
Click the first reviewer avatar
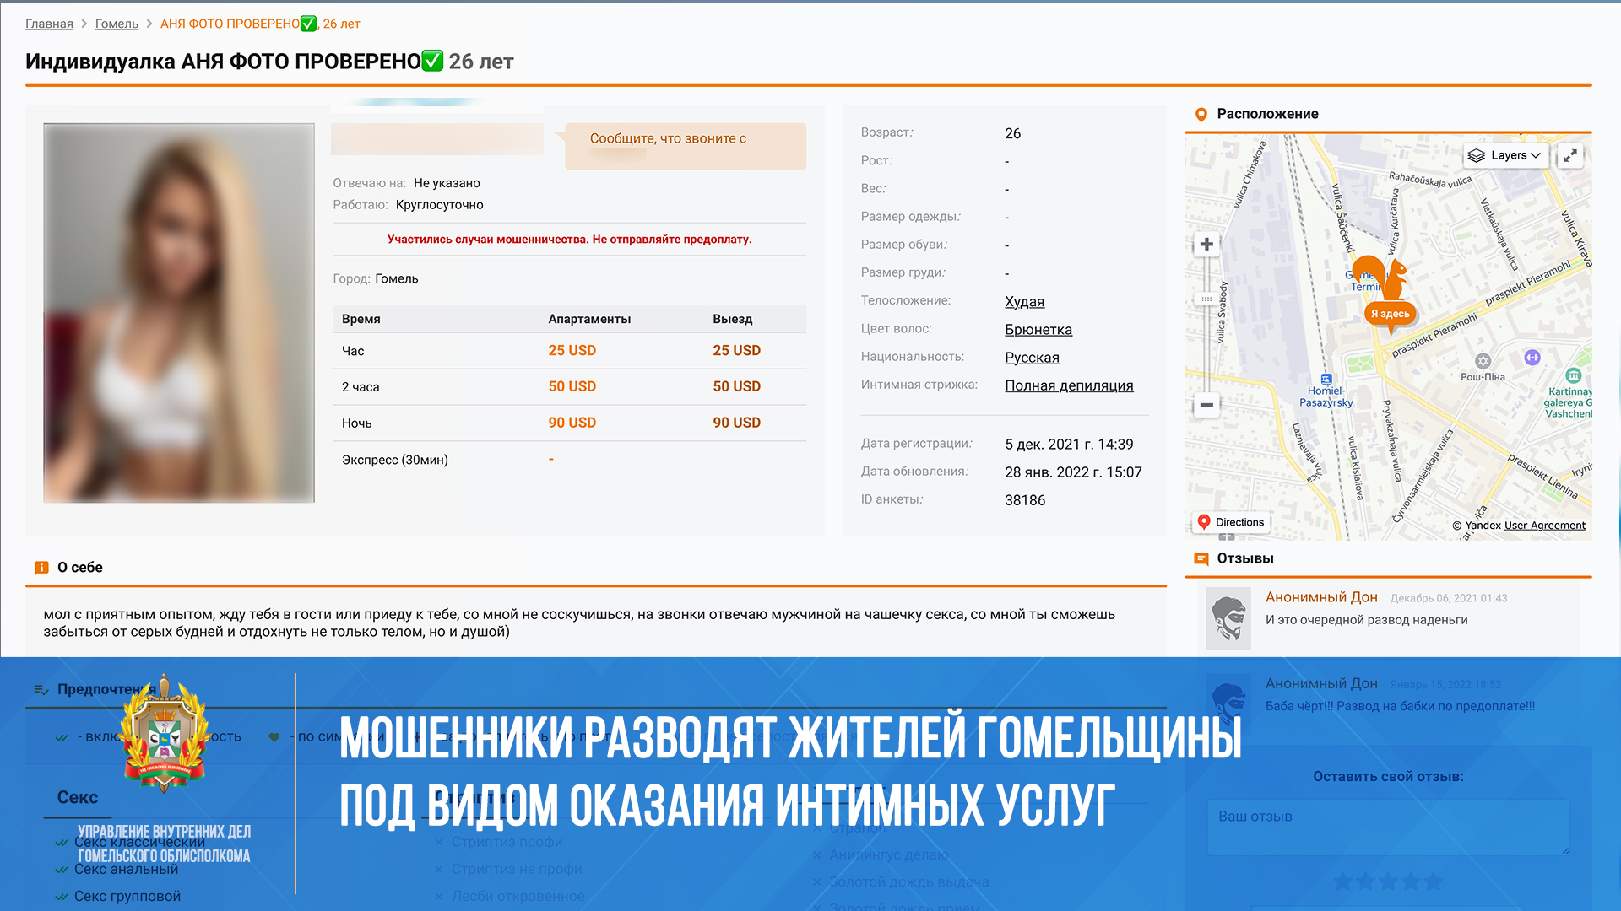pos(1228,620)
